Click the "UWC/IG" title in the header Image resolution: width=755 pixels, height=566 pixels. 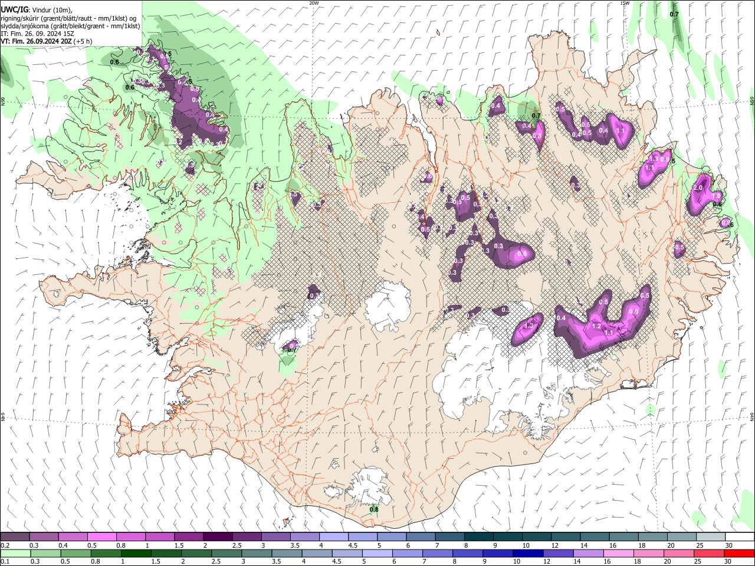[14, 10]
